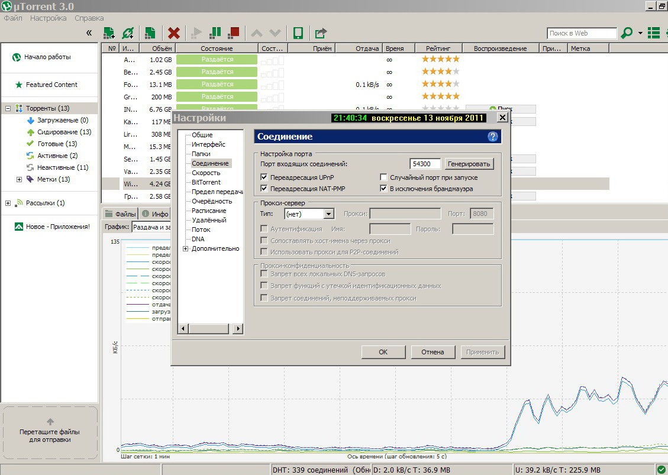Click the green search magnifier icon
Screen dimensions: 668x475
[627, 33]
